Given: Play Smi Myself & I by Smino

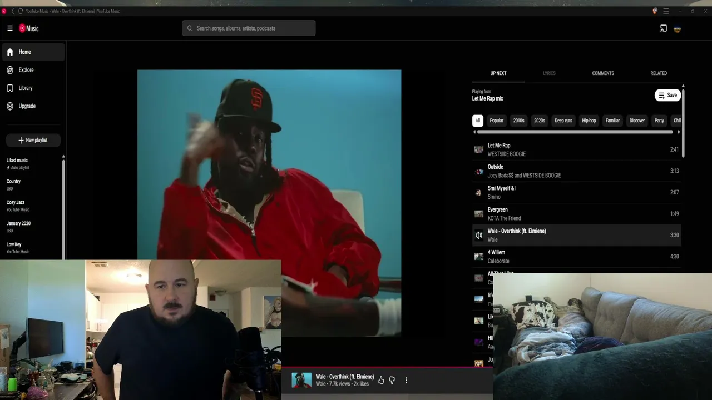Looking at the screenshot, I should [x=576, y=192].
